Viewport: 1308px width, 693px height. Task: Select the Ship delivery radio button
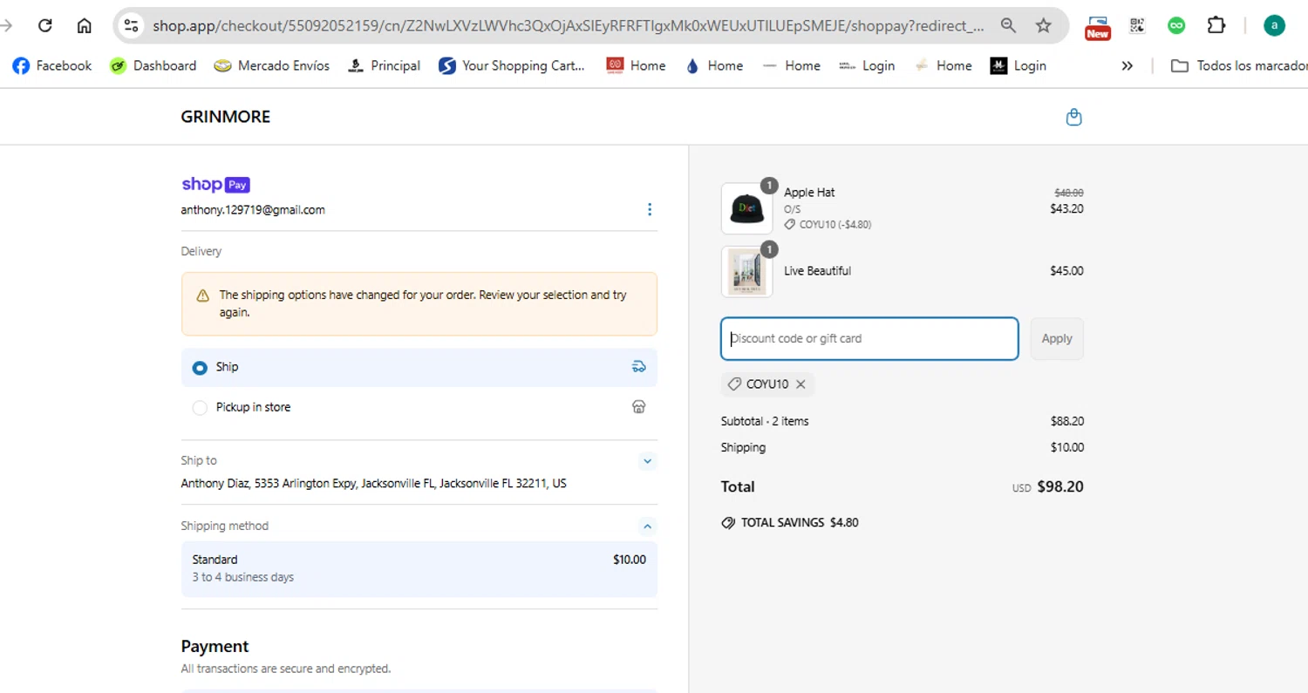tap(200, 368)
